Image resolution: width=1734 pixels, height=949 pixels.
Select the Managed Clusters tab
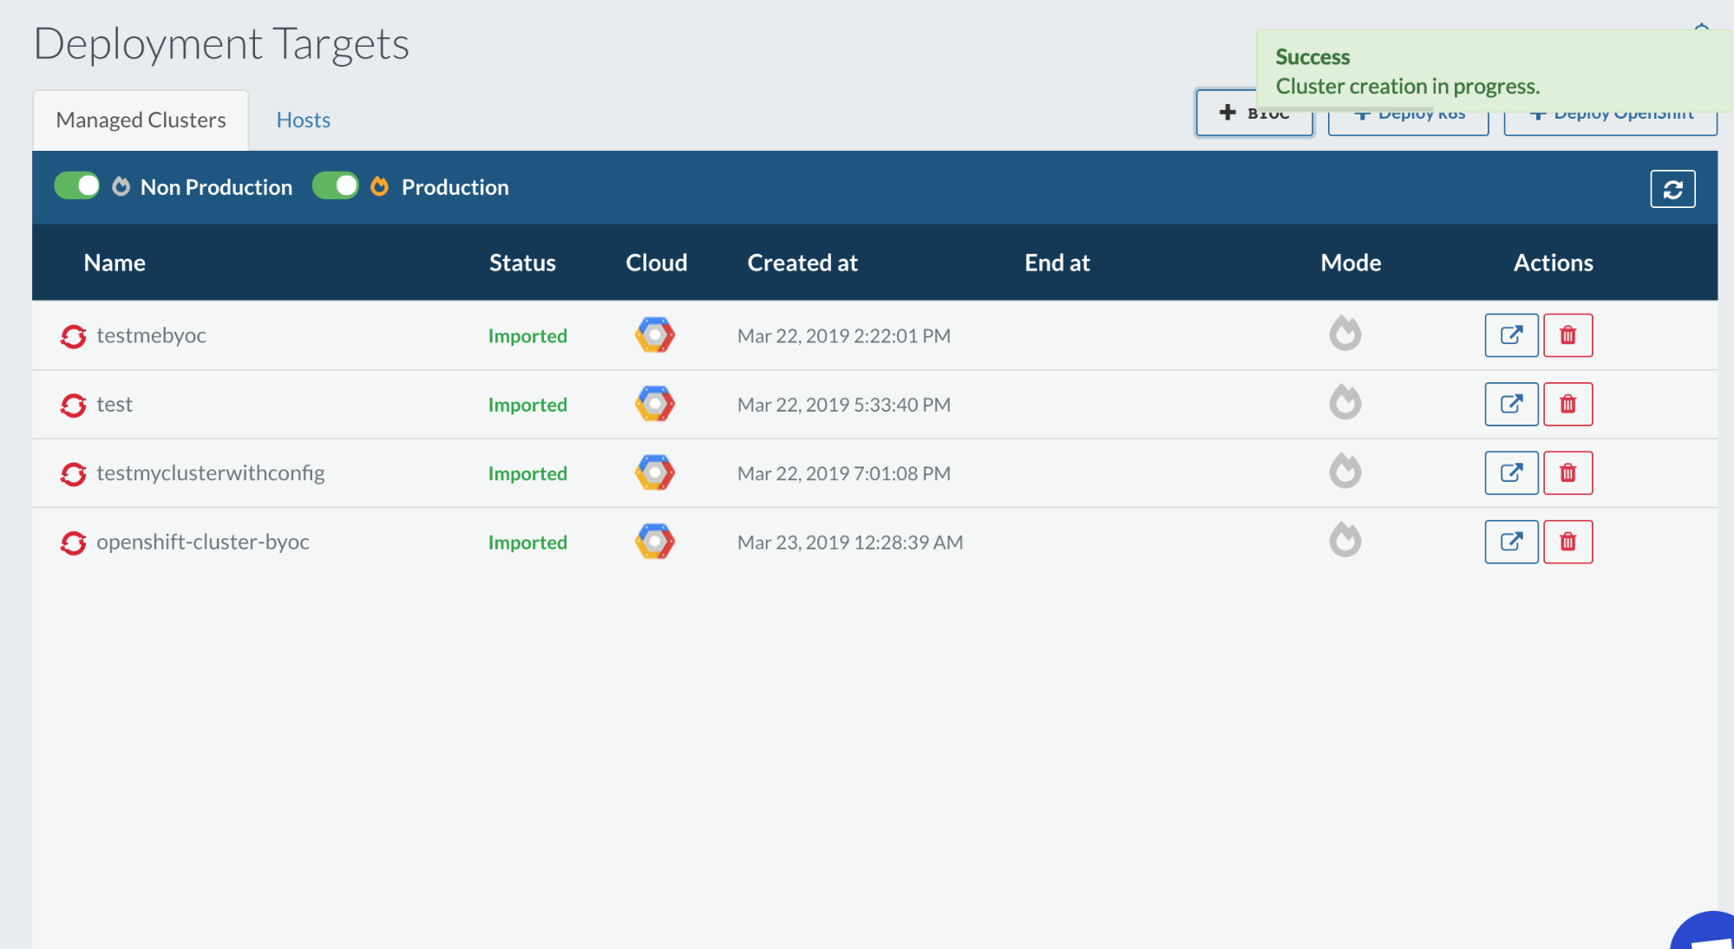[140, 120]
